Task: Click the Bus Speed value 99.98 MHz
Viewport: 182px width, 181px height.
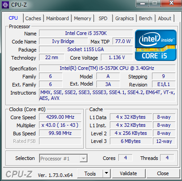Action: (x=60, y=133)
